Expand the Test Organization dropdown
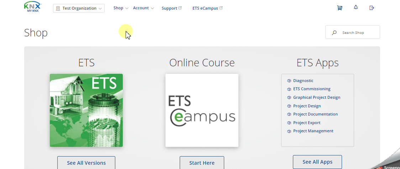The height and width of the screenshot is (169, 400). 79,8
